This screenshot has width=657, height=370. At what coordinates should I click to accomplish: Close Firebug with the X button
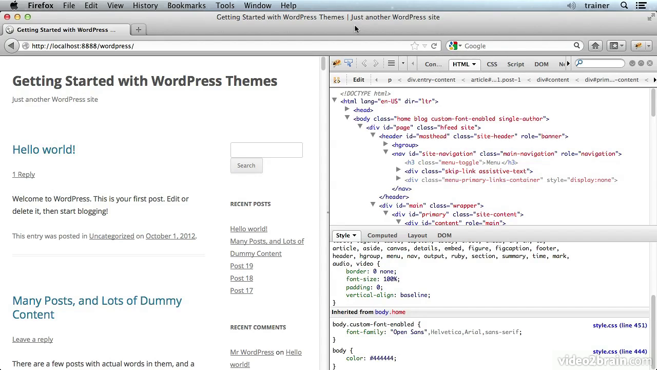click(650, 63)
